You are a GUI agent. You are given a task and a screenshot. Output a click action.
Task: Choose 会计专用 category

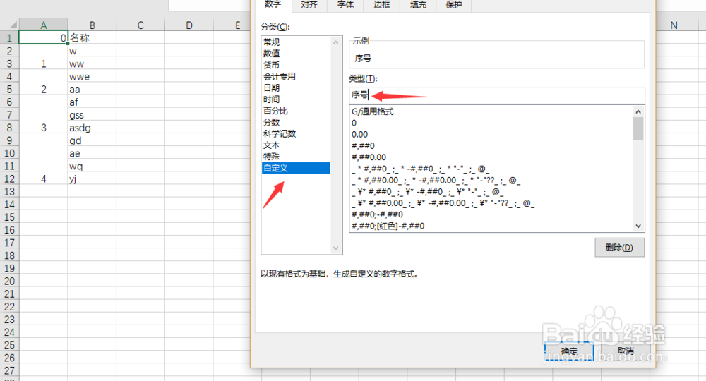[x=296, y=76]
